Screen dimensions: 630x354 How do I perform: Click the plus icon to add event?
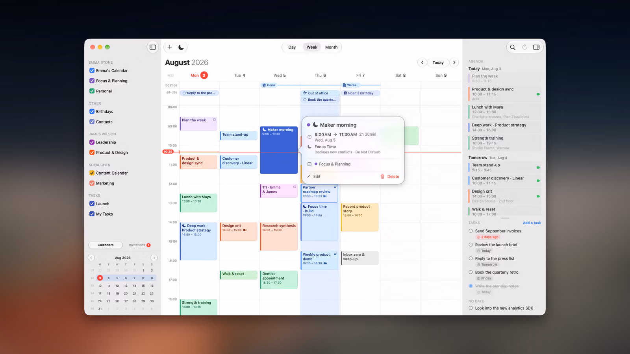[170, 47]
